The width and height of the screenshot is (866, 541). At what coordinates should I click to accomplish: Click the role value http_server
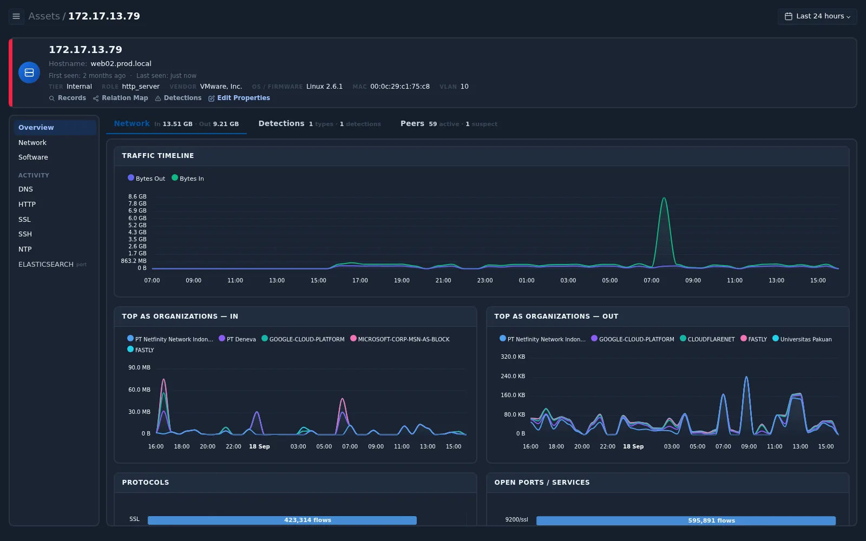(141, 87)
